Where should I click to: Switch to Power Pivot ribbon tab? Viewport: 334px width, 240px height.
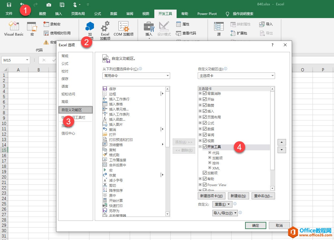tap(207, 14)
